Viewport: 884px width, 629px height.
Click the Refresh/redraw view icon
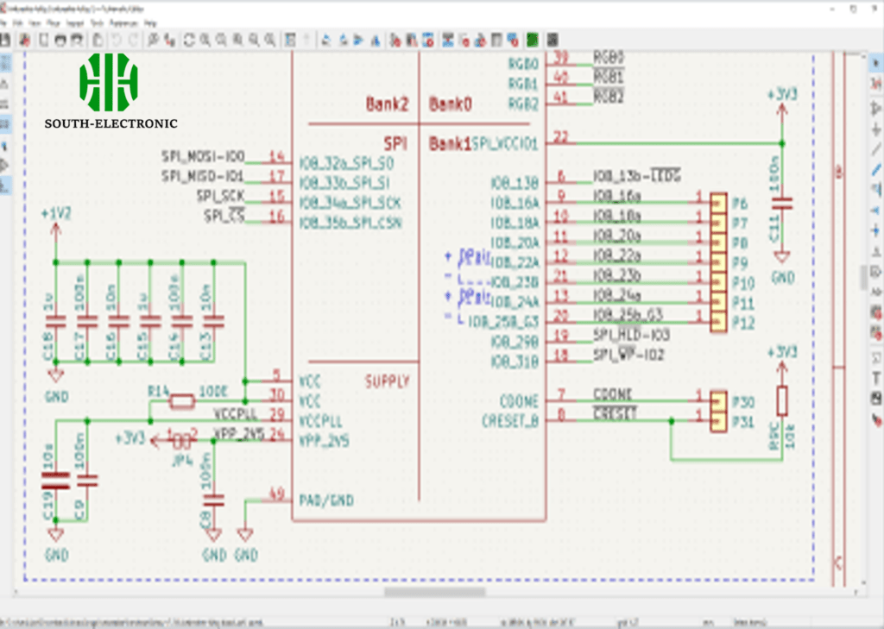tap(189, 40)
